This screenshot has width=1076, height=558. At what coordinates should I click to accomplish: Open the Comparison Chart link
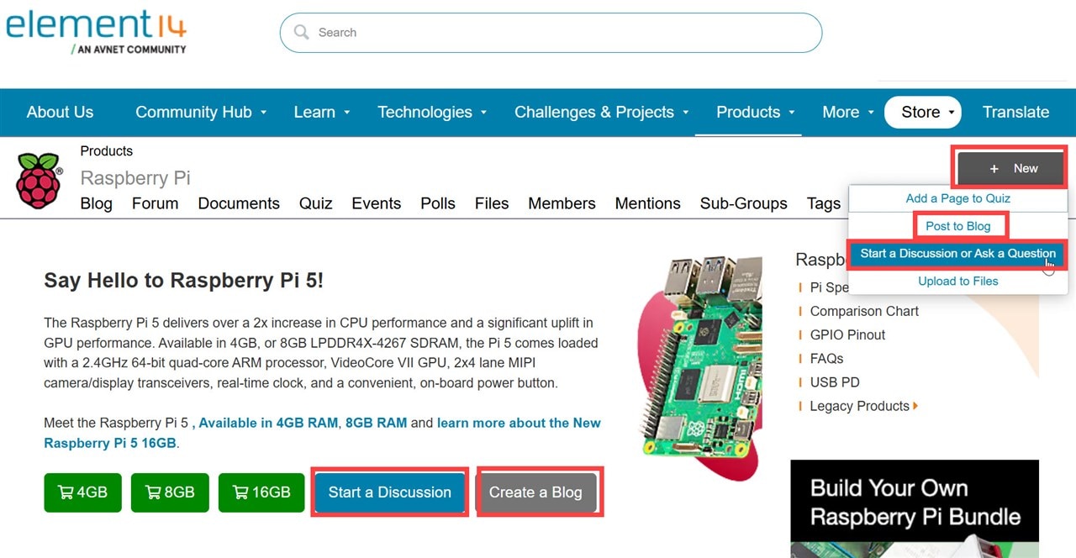[x=864, y=311]
